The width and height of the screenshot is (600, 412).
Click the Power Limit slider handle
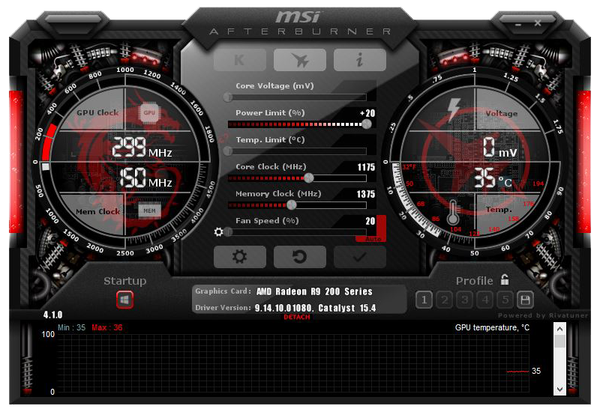tap(366, 124)
